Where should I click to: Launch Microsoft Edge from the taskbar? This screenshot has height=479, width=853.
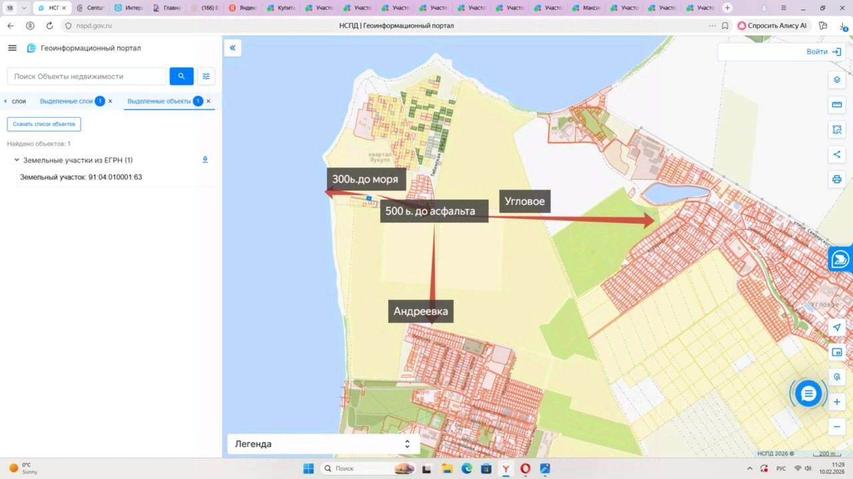click(x=466, y=468)
